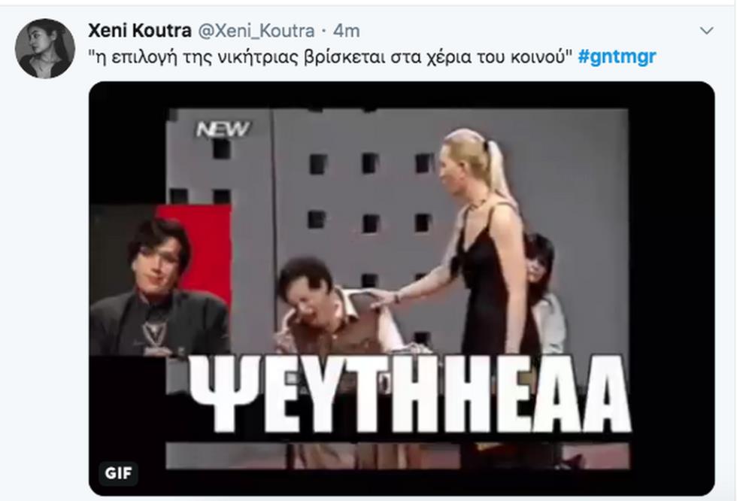Click the dot separator before 4m

click(x=324, y=31)
